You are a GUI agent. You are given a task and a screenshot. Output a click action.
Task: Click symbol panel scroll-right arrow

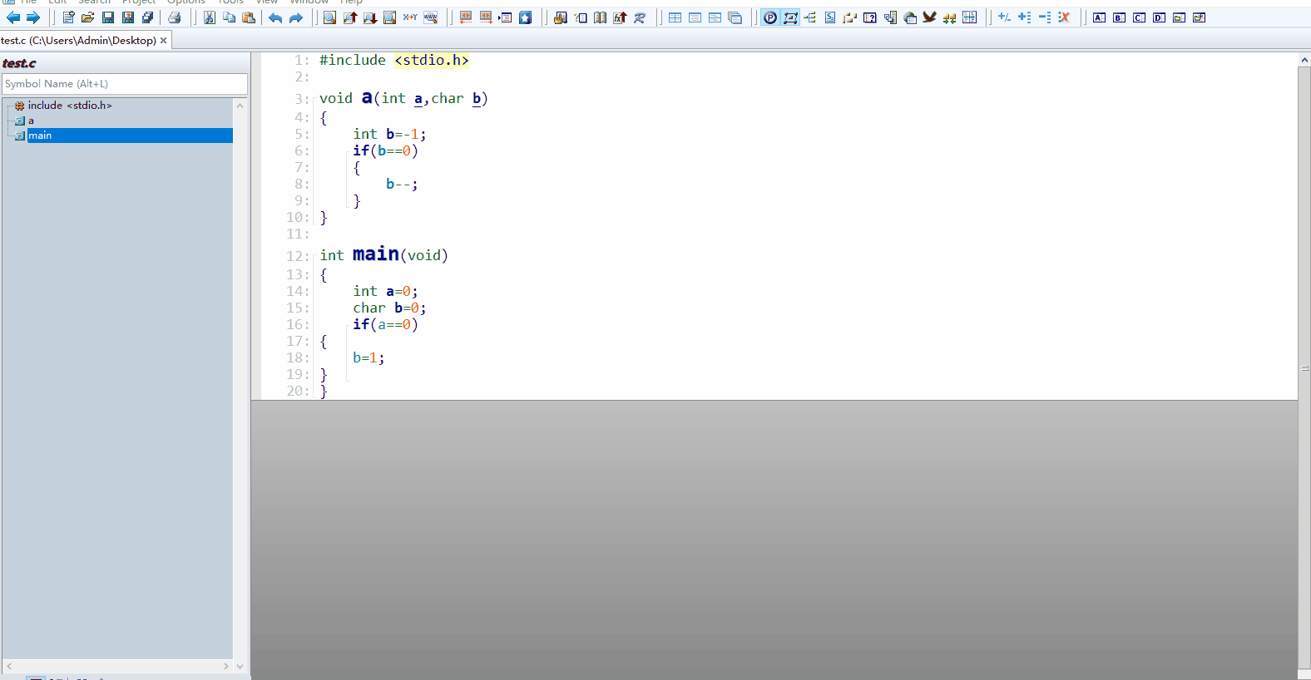click(x=225, y=666)
